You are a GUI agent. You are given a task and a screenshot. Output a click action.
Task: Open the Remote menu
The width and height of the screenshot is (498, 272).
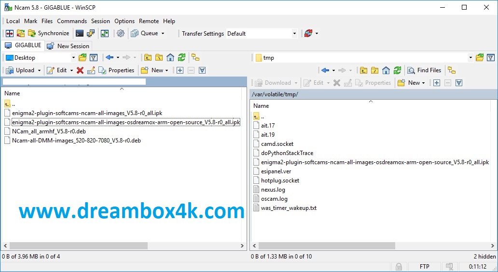[149, 21]
